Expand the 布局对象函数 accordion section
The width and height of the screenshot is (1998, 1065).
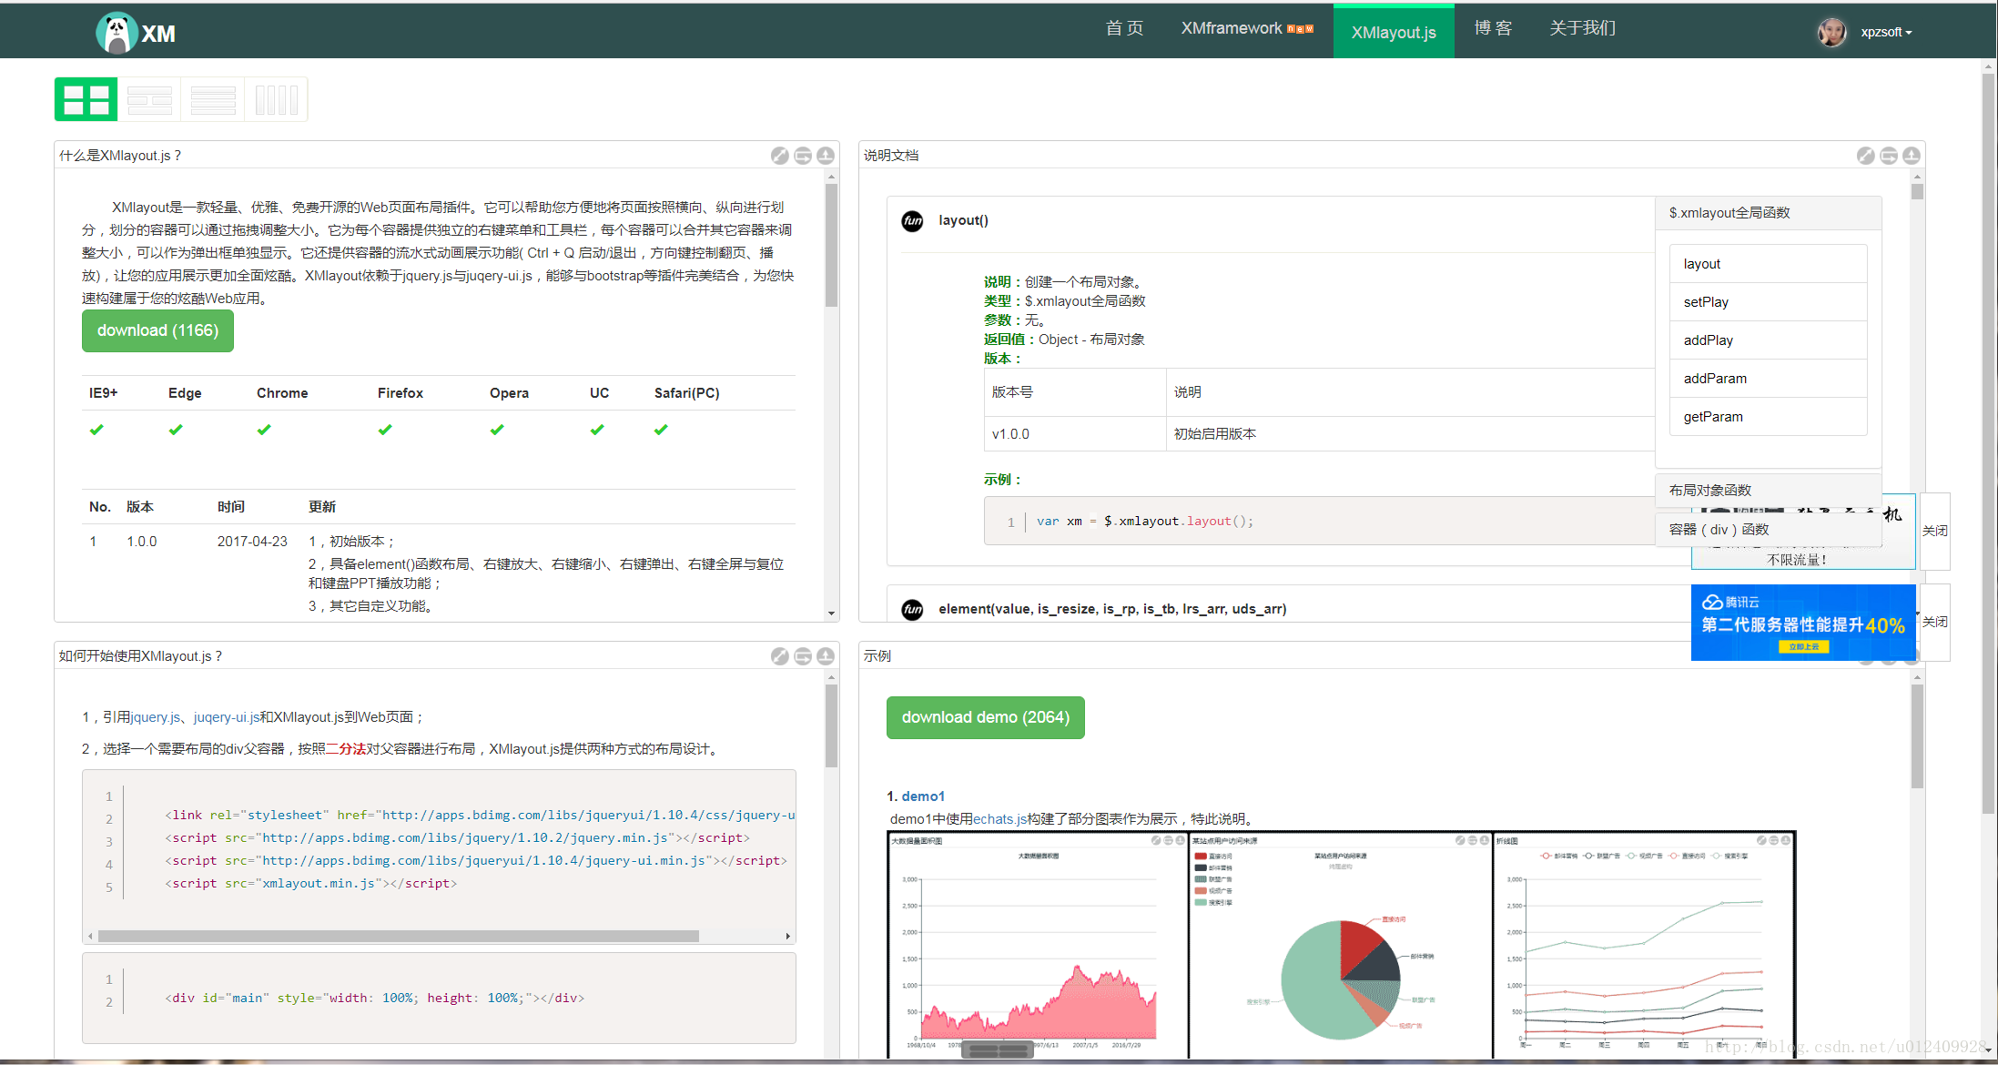(x=1768, y=491)
